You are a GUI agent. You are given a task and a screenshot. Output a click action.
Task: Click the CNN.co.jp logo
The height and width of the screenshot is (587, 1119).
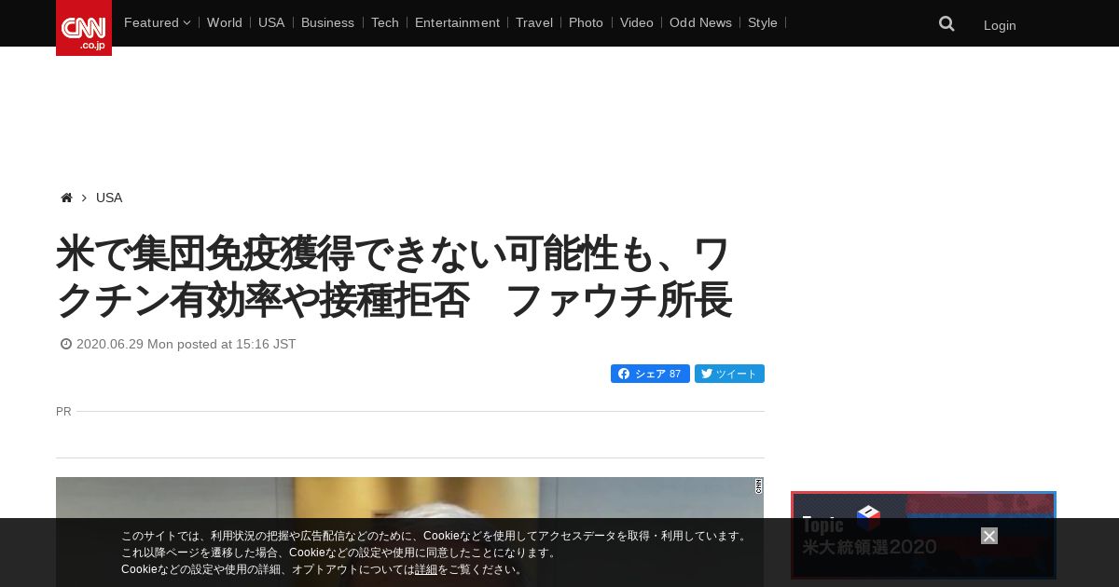click(x=84, y=28)
